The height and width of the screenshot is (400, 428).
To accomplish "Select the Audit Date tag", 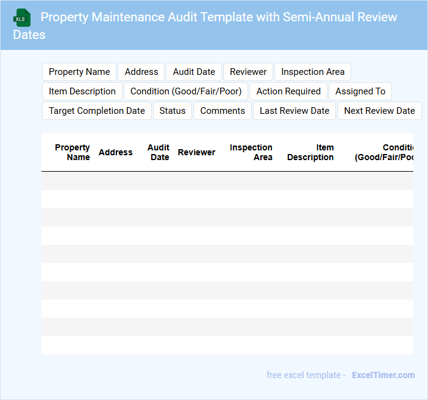I will 194,72.
